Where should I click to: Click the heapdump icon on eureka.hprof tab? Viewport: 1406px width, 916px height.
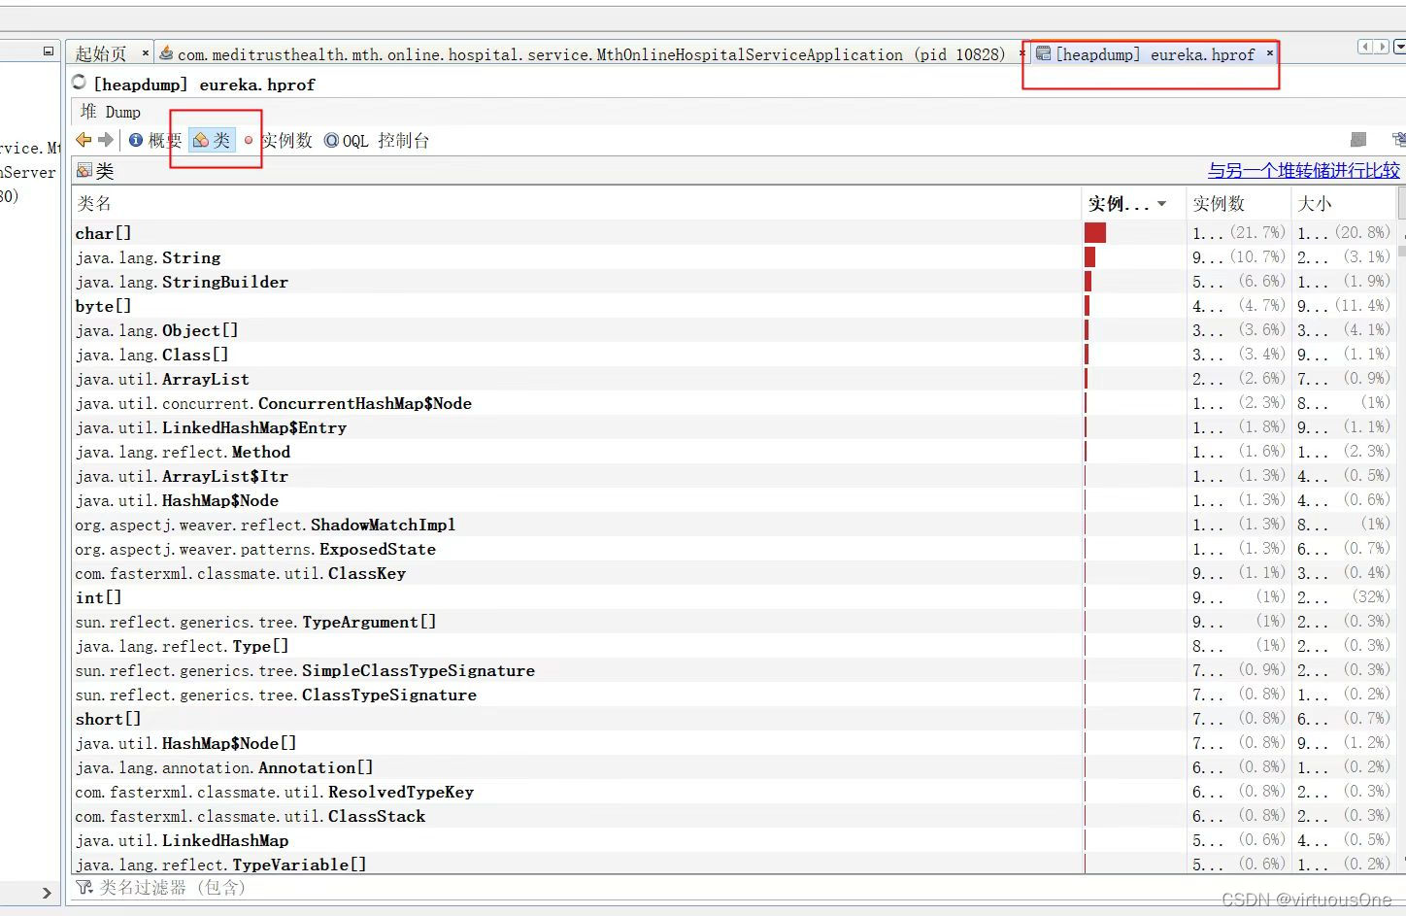pyautogui.click(x=1043, y=53)
